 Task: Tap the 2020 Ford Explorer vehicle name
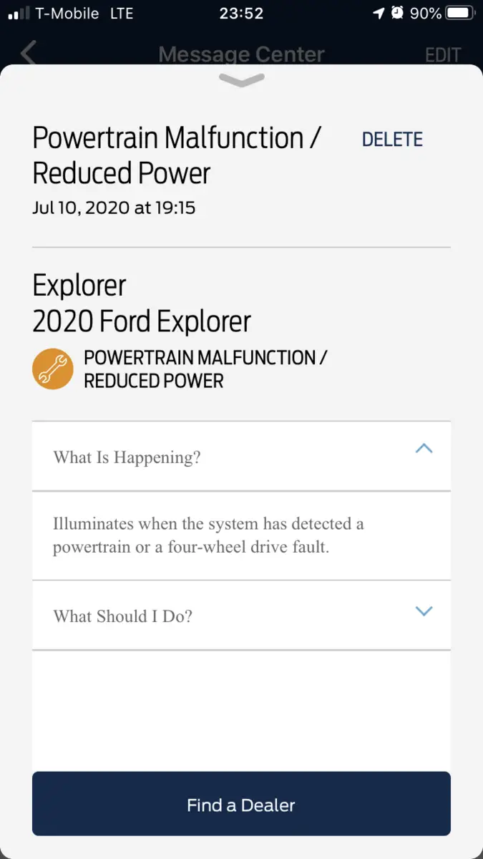(x=142, y=321)
